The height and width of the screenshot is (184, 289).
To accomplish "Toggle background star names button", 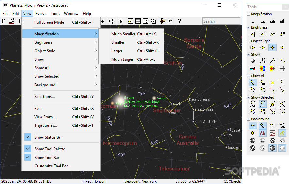I will (263, 125).
